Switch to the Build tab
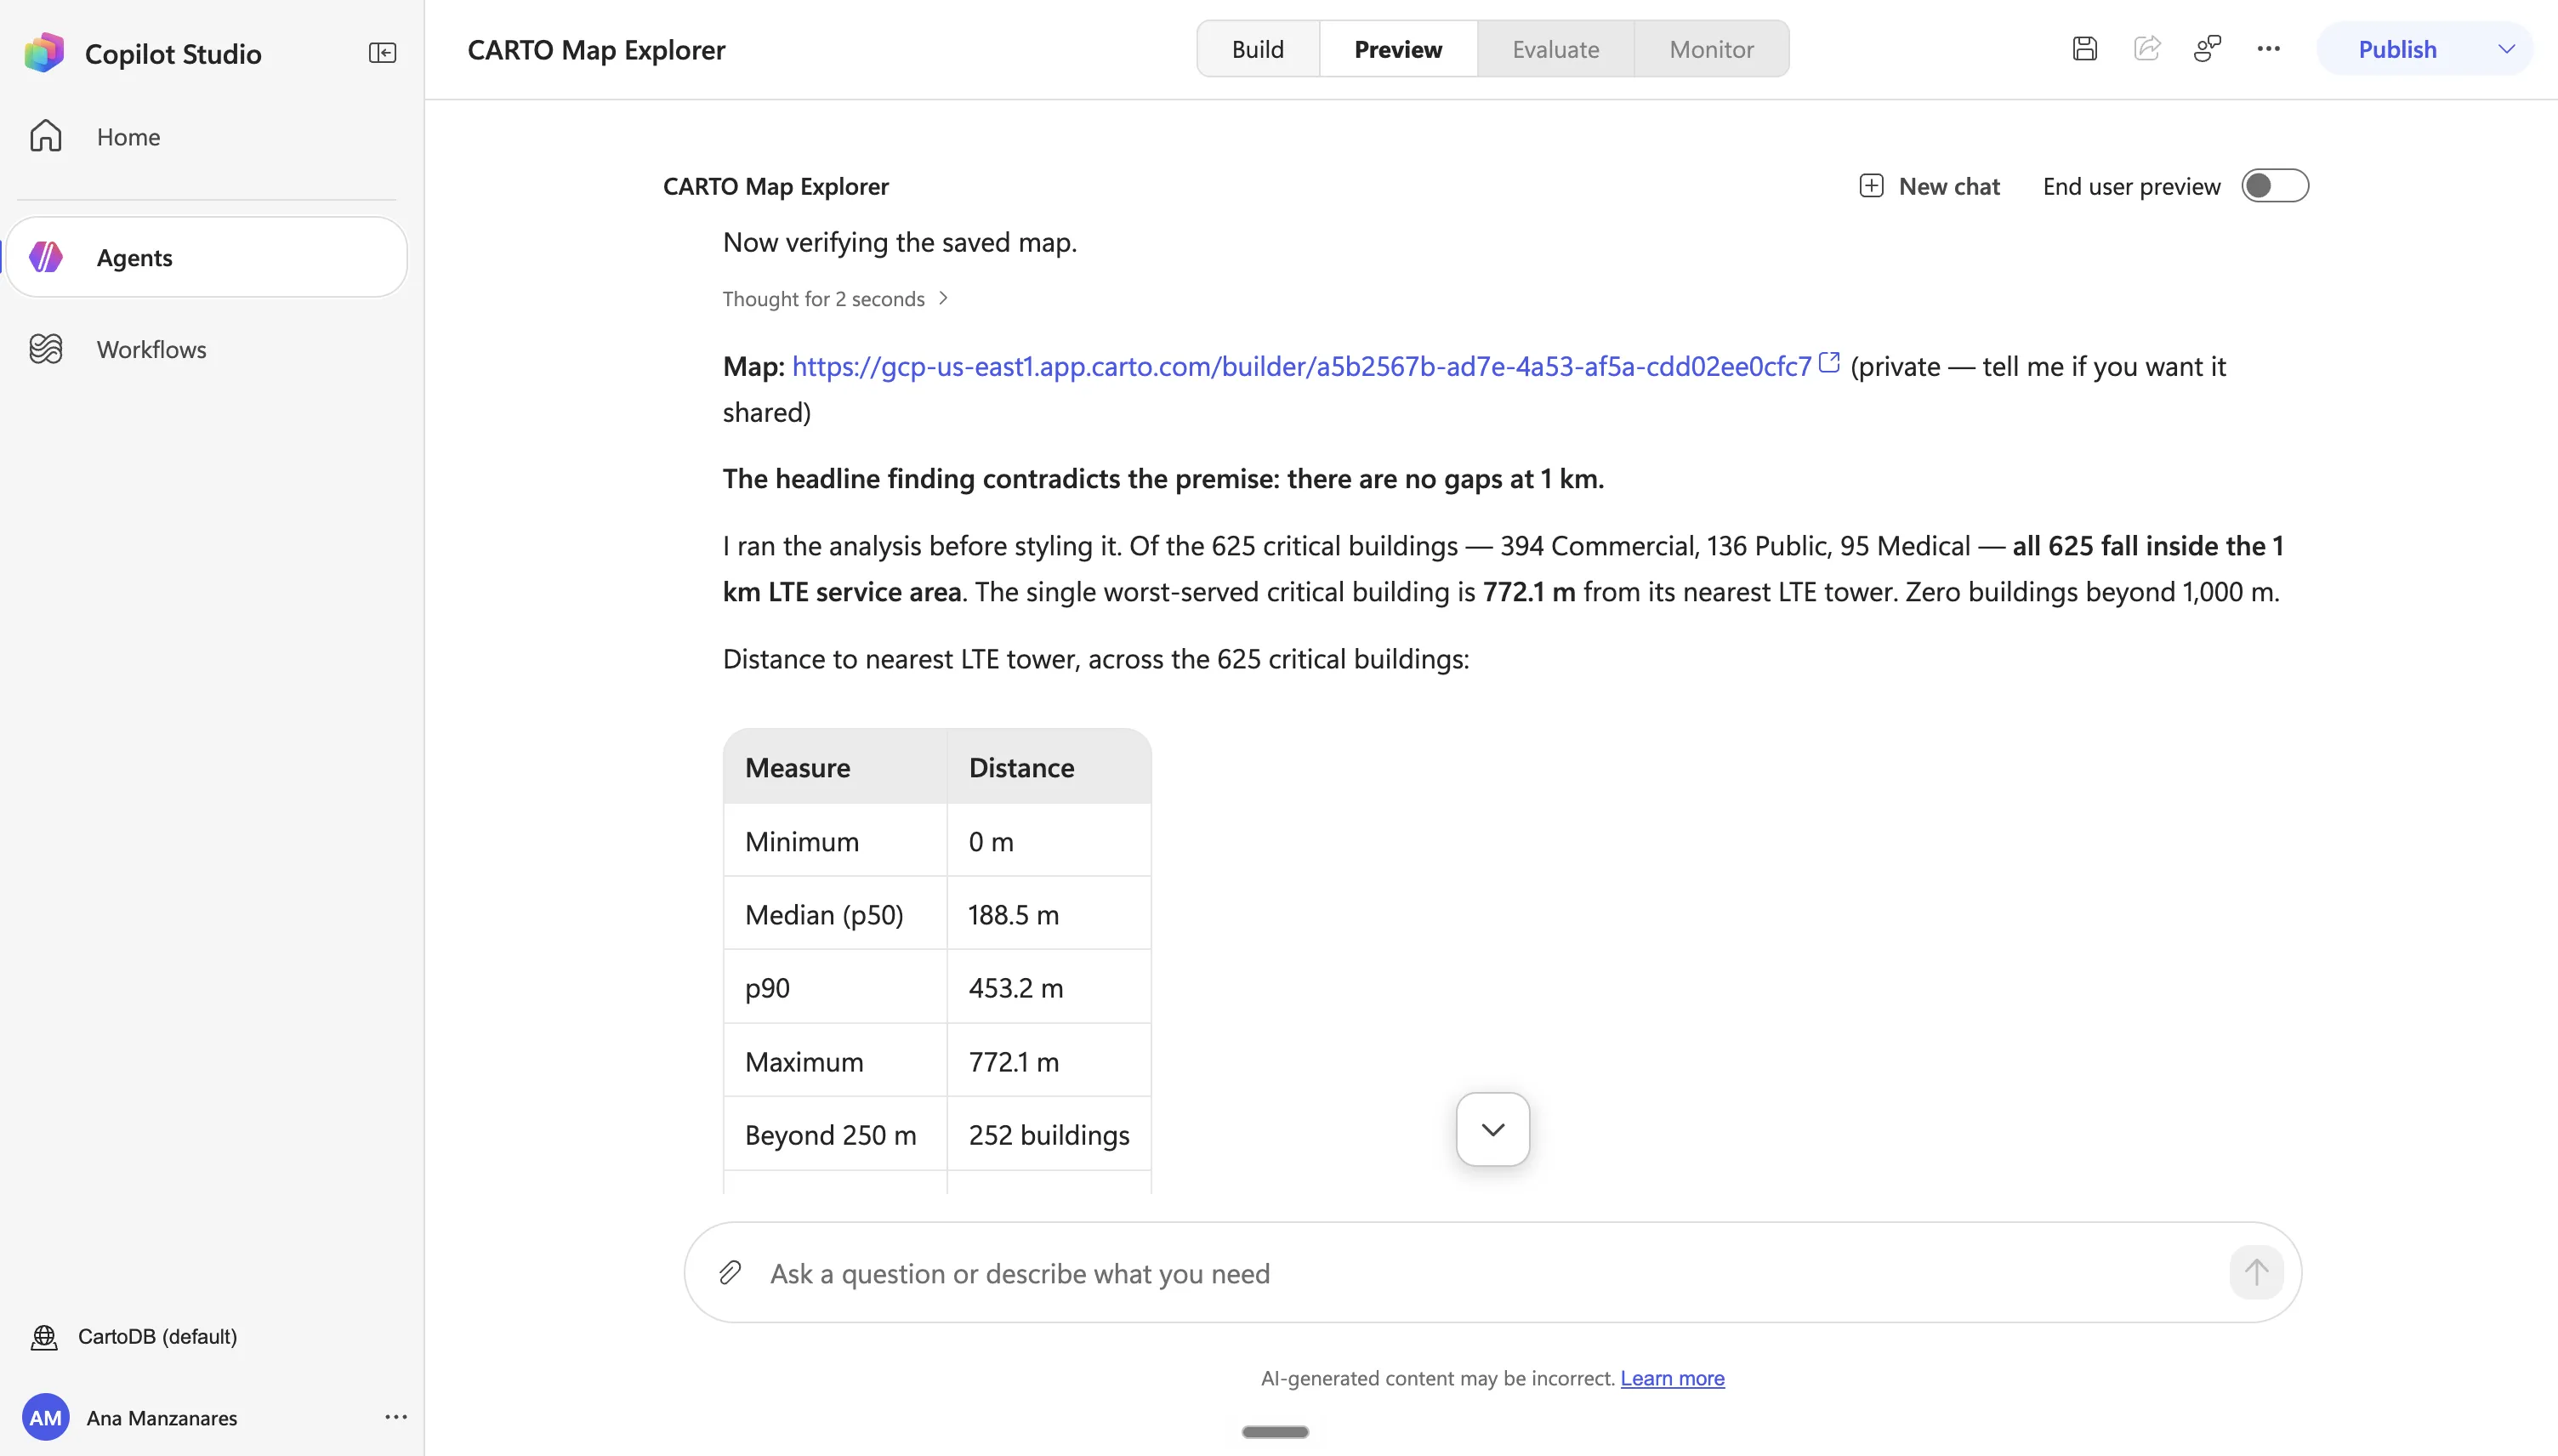Viewport: 2558px width, 1456px height. coord(1258,49)
